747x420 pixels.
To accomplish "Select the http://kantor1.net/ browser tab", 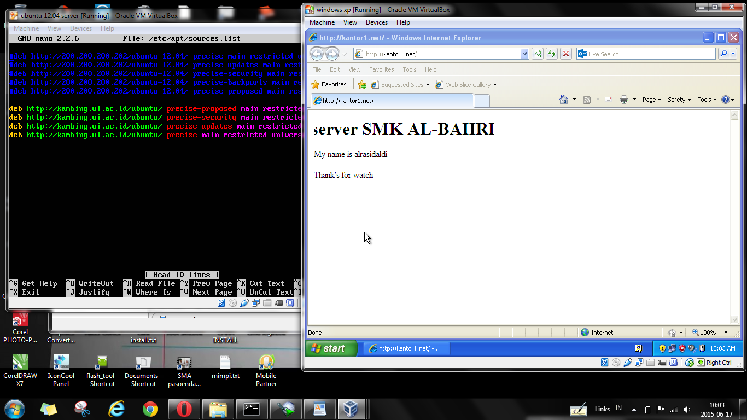I will [x=392, y=101].
